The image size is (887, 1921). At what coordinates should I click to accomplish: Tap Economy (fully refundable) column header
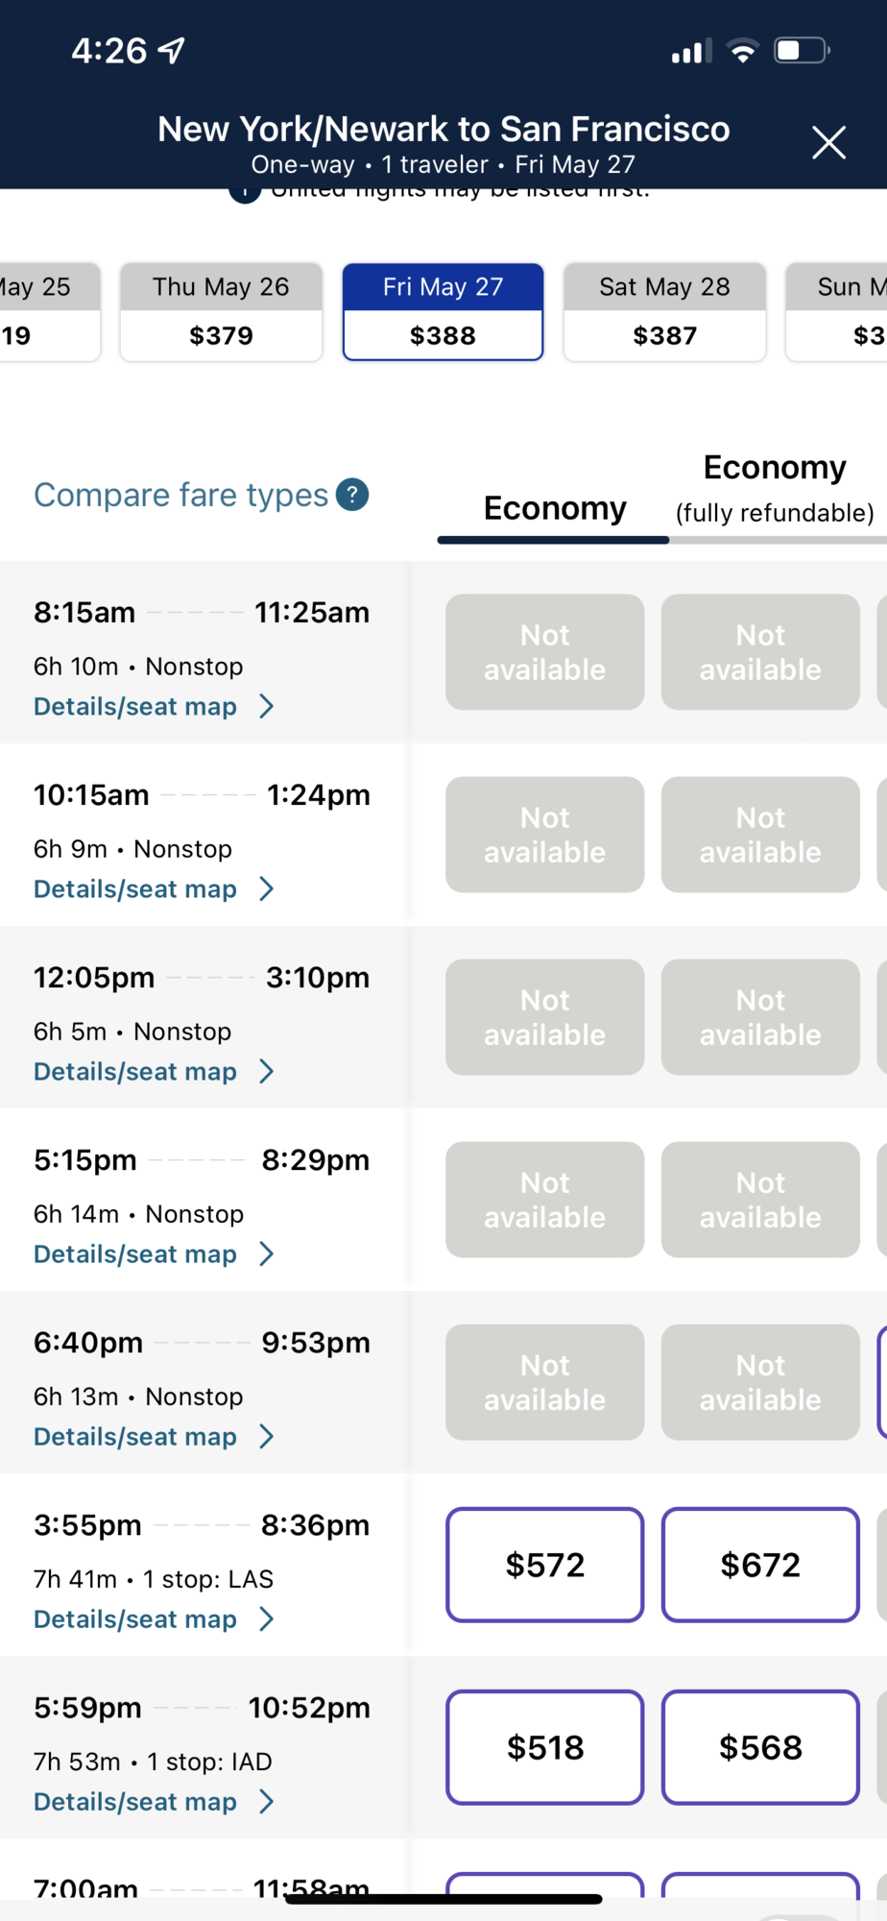[775, 489]
